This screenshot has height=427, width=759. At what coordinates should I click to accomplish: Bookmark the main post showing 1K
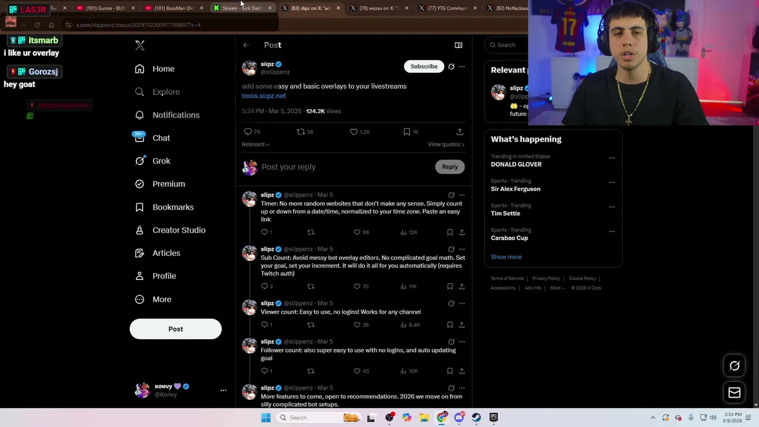click(x=411, y=132)
